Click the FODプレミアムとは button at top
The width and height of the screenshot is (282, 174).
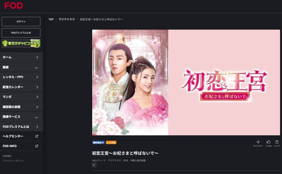point(21,33)
